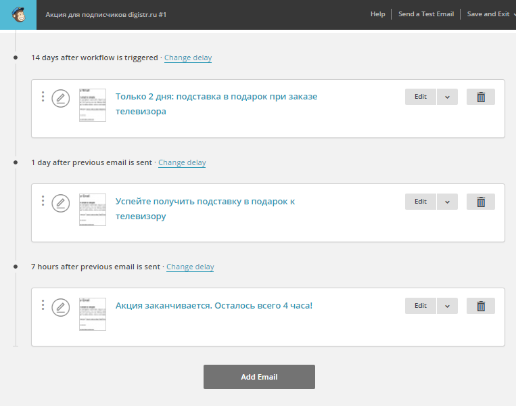516x406 pixels.
Task: Click pencil circle icon of 'Только 2 дня' email
Action: click(61, 98)
